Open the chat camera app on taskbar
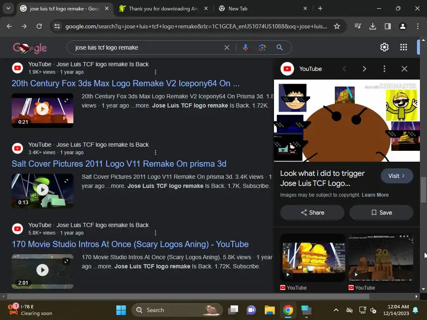 251,310
